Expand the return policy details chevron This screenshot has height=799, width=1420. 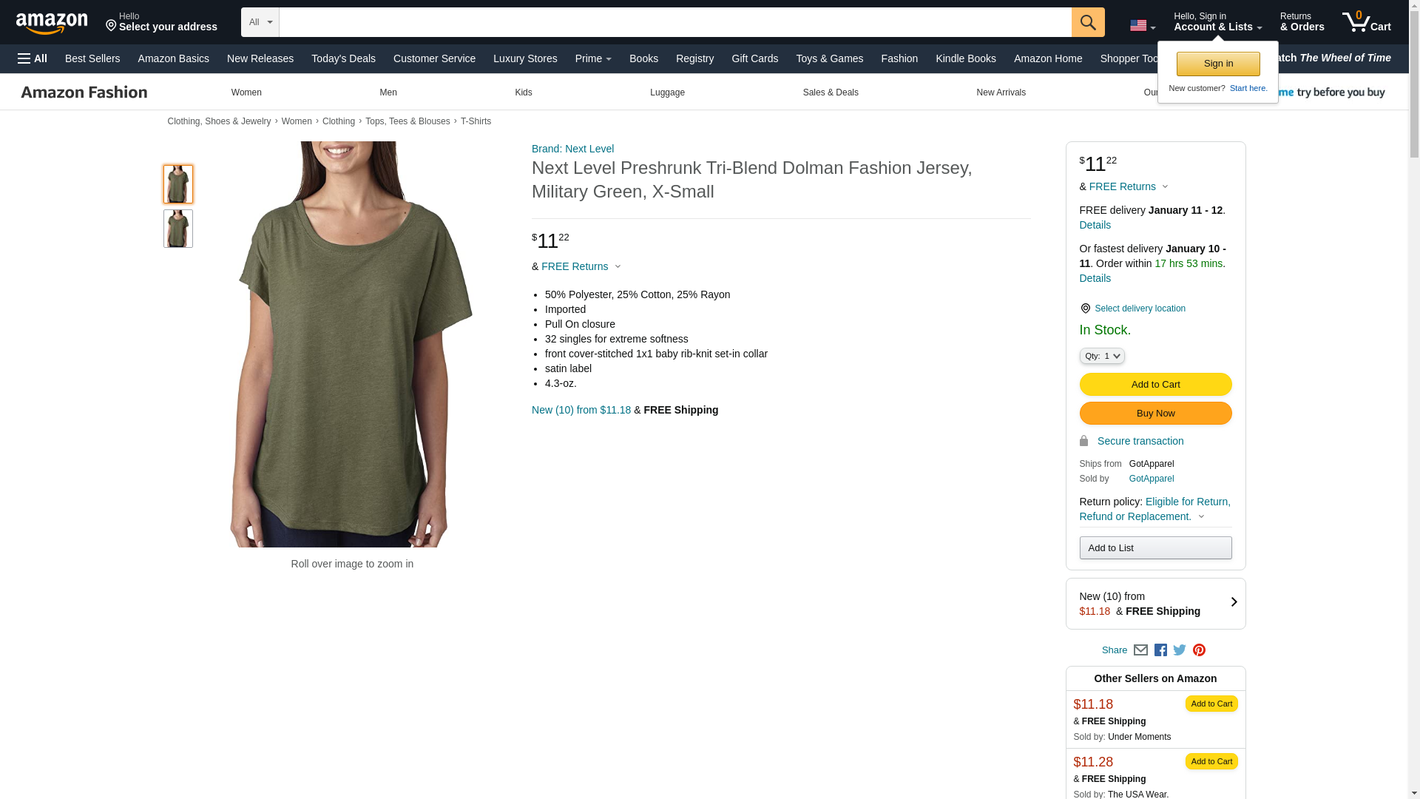coord(1201,517)
